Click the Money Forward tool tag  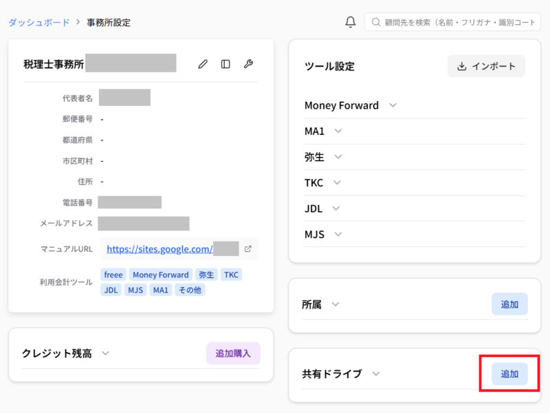click(161, 275)
